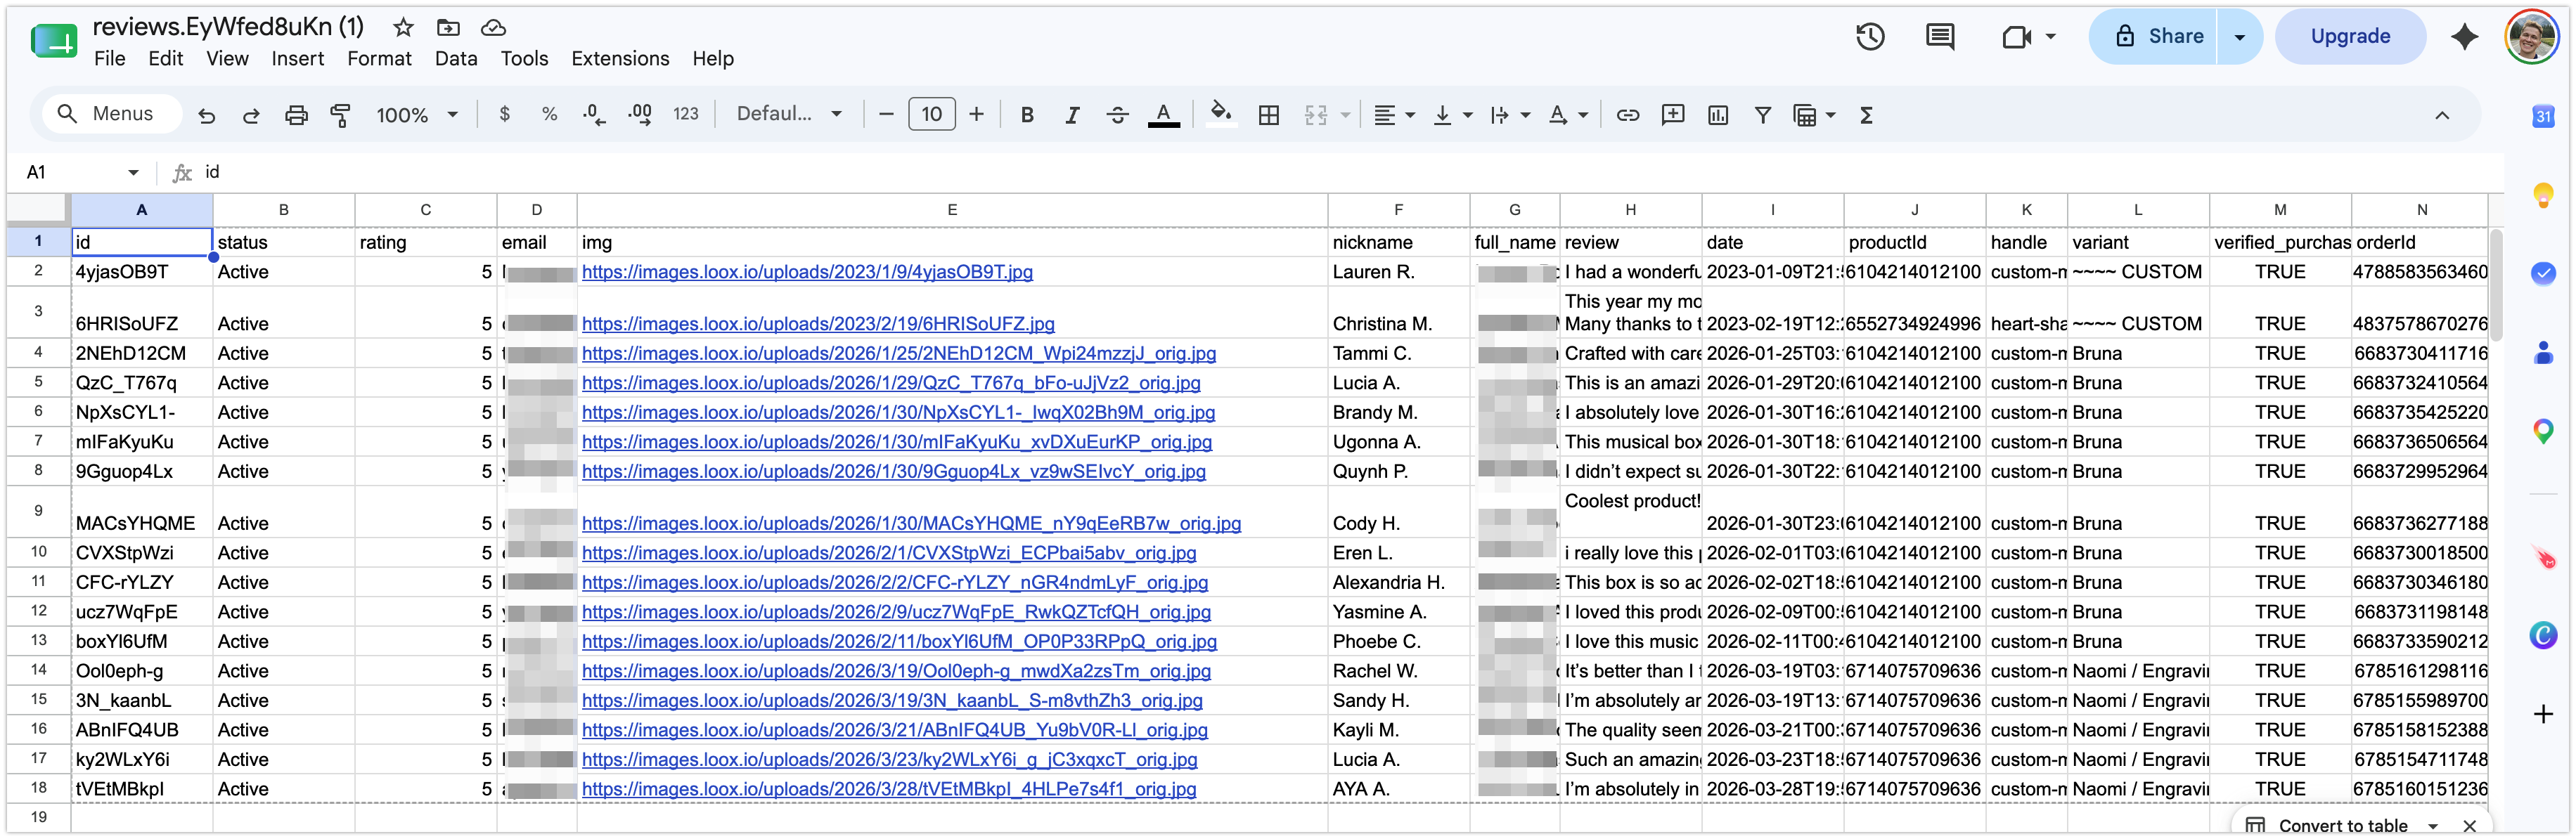The width and height of the screenshot is (2576, 839).
Task: Select column E header
Action: tap(951, 210)
